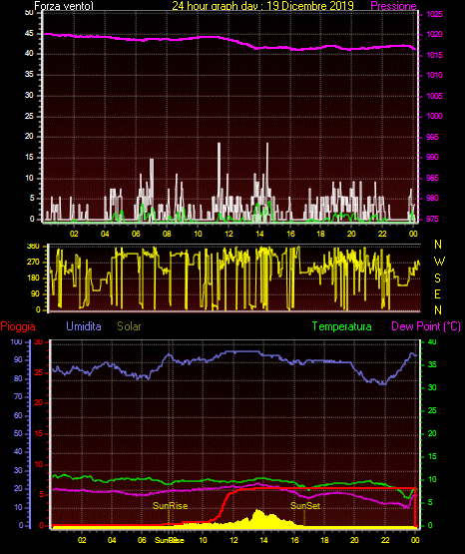The width and height of the screenshot is (465, 554).
Task: Click the magenta 'Pressione' label
Action: [x=393, y=6]
